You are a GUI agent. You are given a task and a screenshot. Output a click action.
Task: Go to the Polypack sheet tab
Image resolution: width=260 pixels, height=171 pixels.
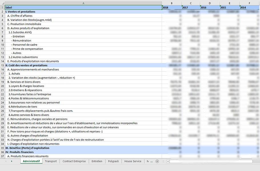(x=113, y=162)
